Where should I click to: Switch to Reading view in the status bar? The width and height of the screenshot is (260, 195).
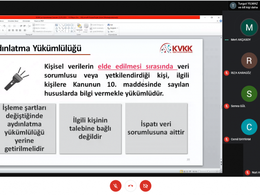pyautogui.click(x=187, y=172)
